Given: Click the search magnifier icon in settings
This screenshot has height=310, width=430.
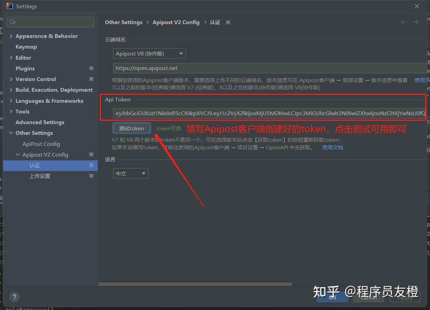Looking at the screenshot, I should [x=12, y=22].
